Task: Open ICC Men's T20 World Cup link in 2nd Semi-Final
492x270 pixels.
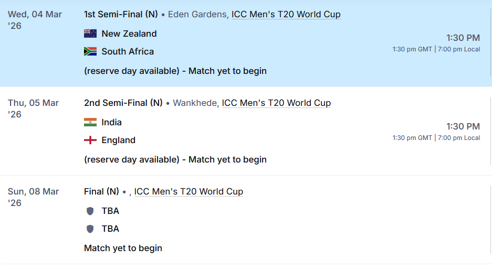Action: coord(276,103)
